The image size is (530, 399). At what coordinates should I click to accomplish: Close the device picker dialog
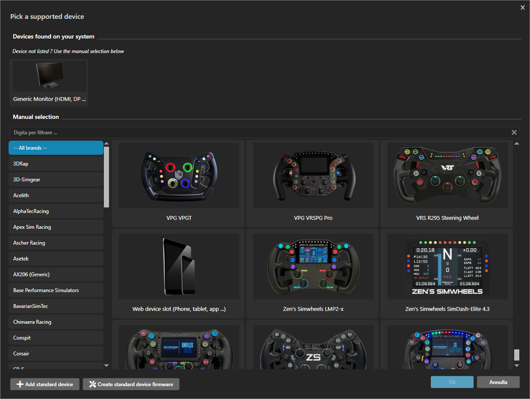point(522,8)
